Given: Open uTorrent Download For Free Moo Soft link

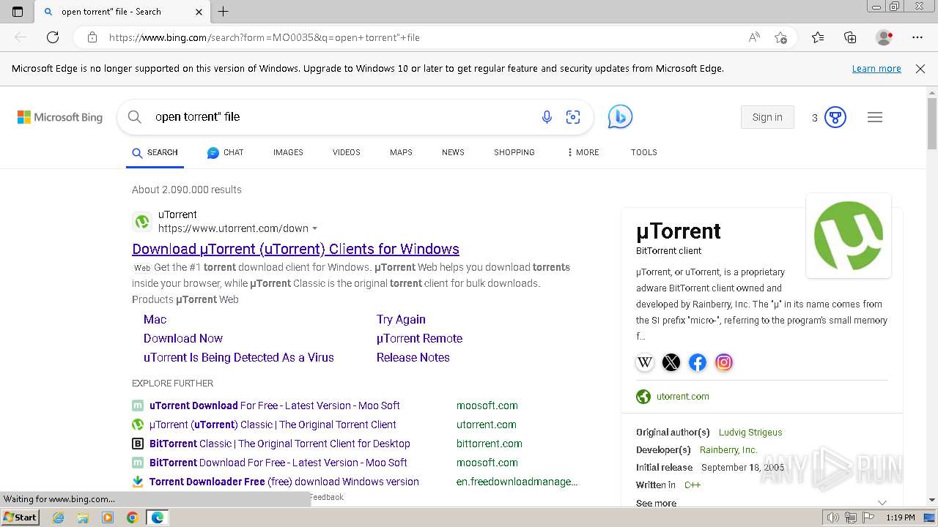Looking at the screenshot, I should point(275,405).
